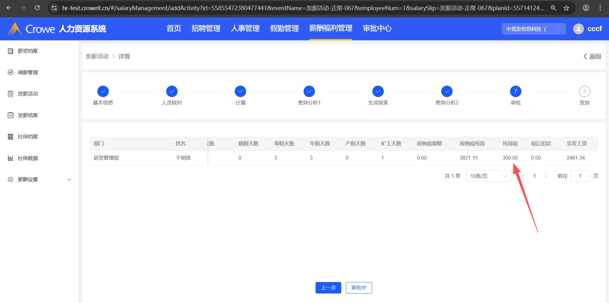
Task: Click the 审批中 button
Action: click(359, 288)
